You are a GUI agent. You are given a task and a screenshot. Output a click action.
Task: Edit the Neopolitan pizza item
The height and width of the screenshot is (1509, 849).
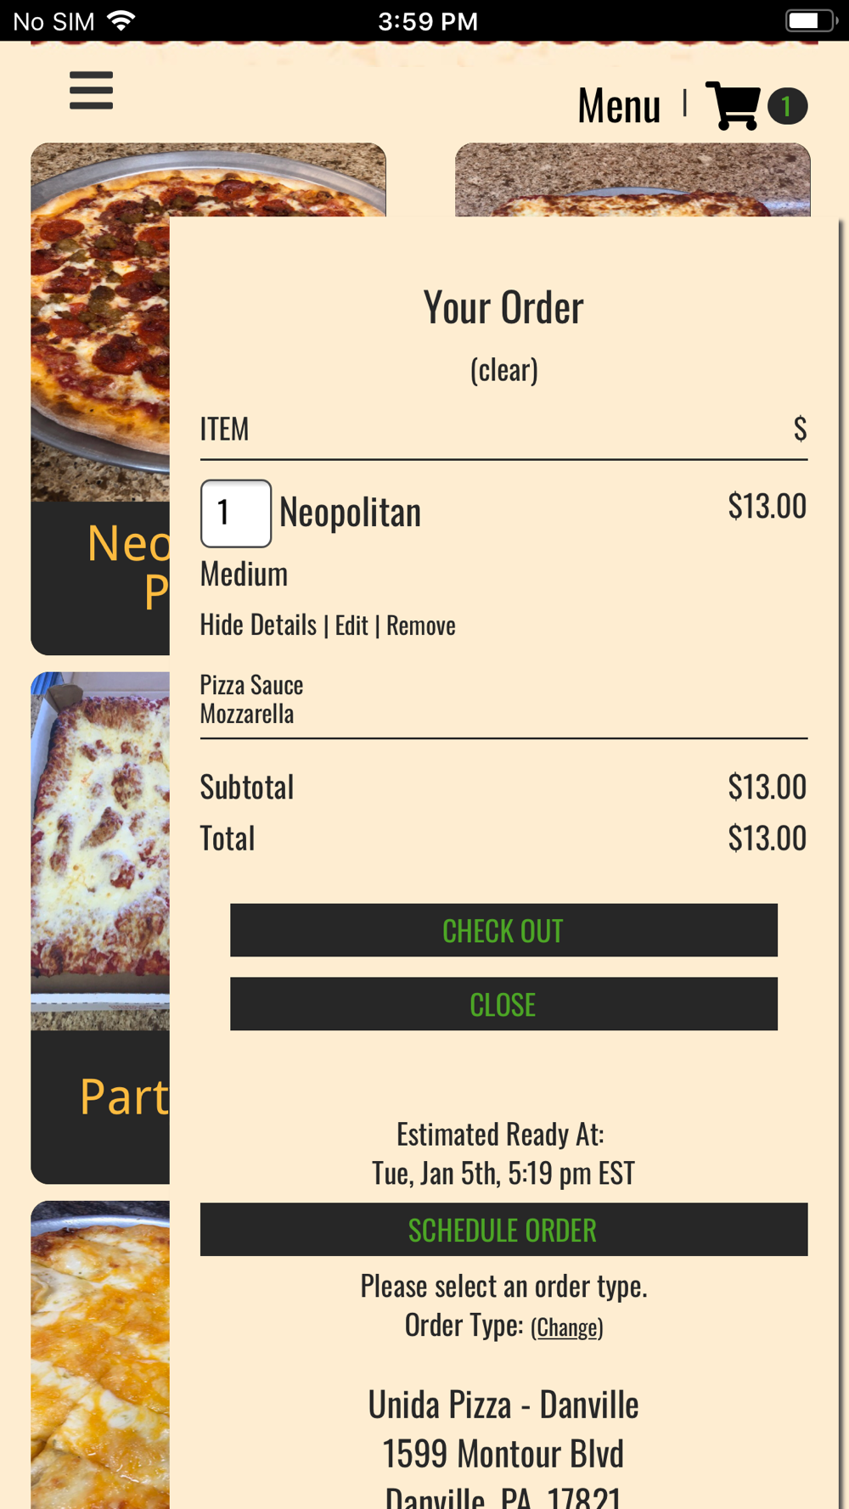point(351,626)
